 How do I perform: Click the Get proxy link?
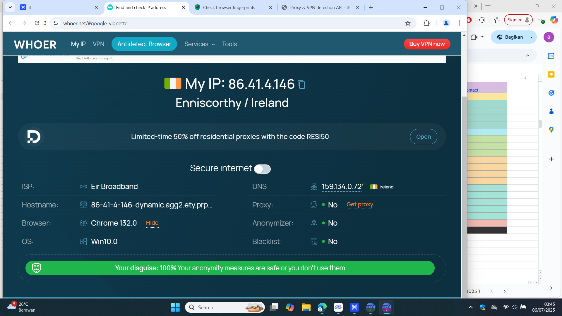pyautogui.click(x=360, y=205)
